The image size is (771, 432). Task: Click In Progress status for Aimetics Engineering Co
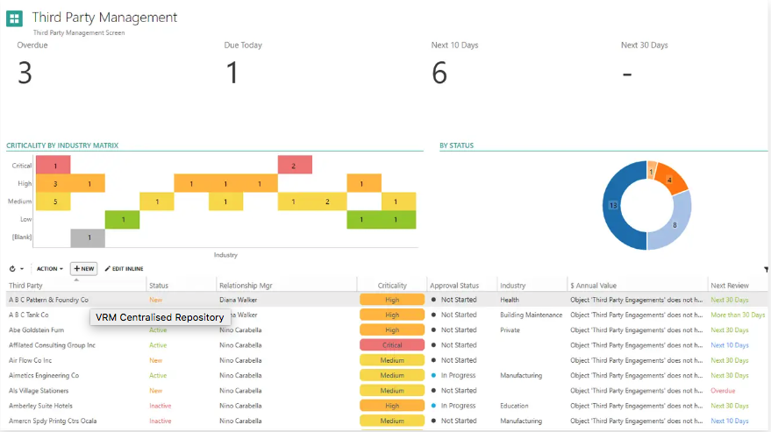click(458, 376)
